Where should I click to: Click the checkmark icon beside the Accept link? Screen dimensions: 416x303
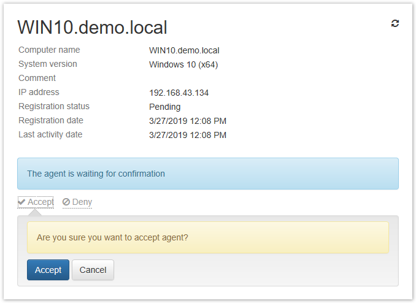coord(21,202)
